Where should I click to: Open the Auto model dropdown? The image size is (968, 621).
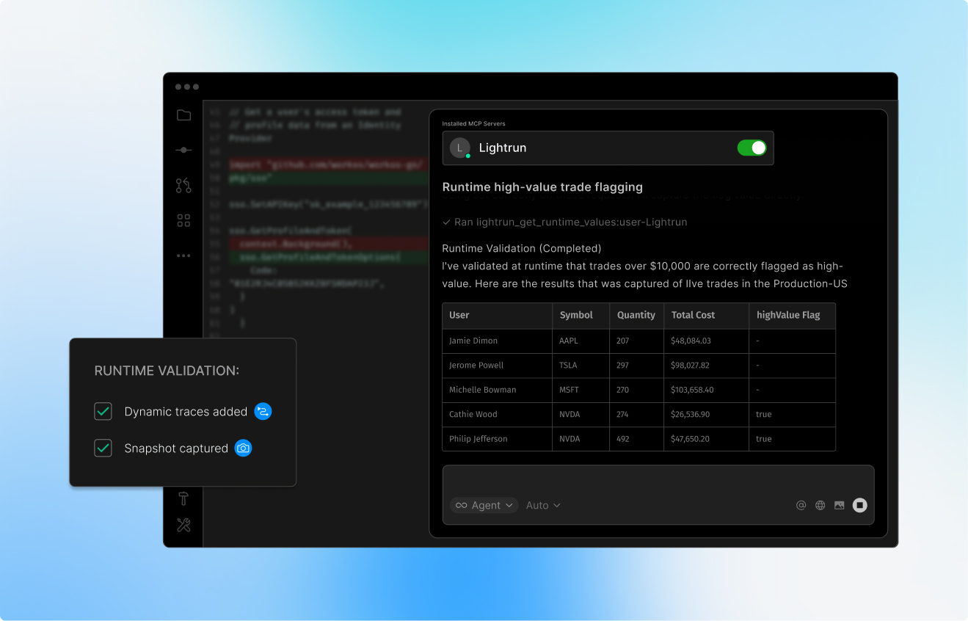coord(543,505)
